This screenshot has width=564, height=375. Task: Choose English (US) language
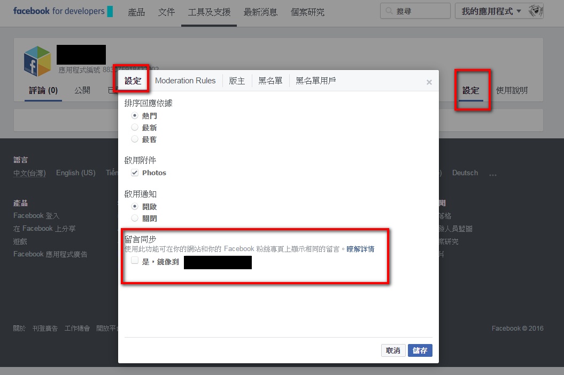click(x=75, y=173)
